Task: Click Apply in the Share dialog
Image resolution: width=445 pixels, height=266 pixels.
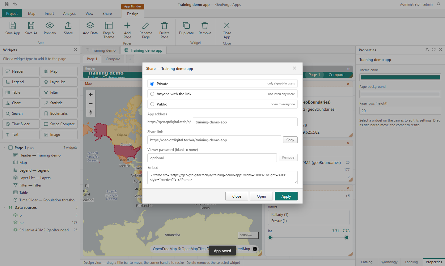Action: (x=286, y=196)
